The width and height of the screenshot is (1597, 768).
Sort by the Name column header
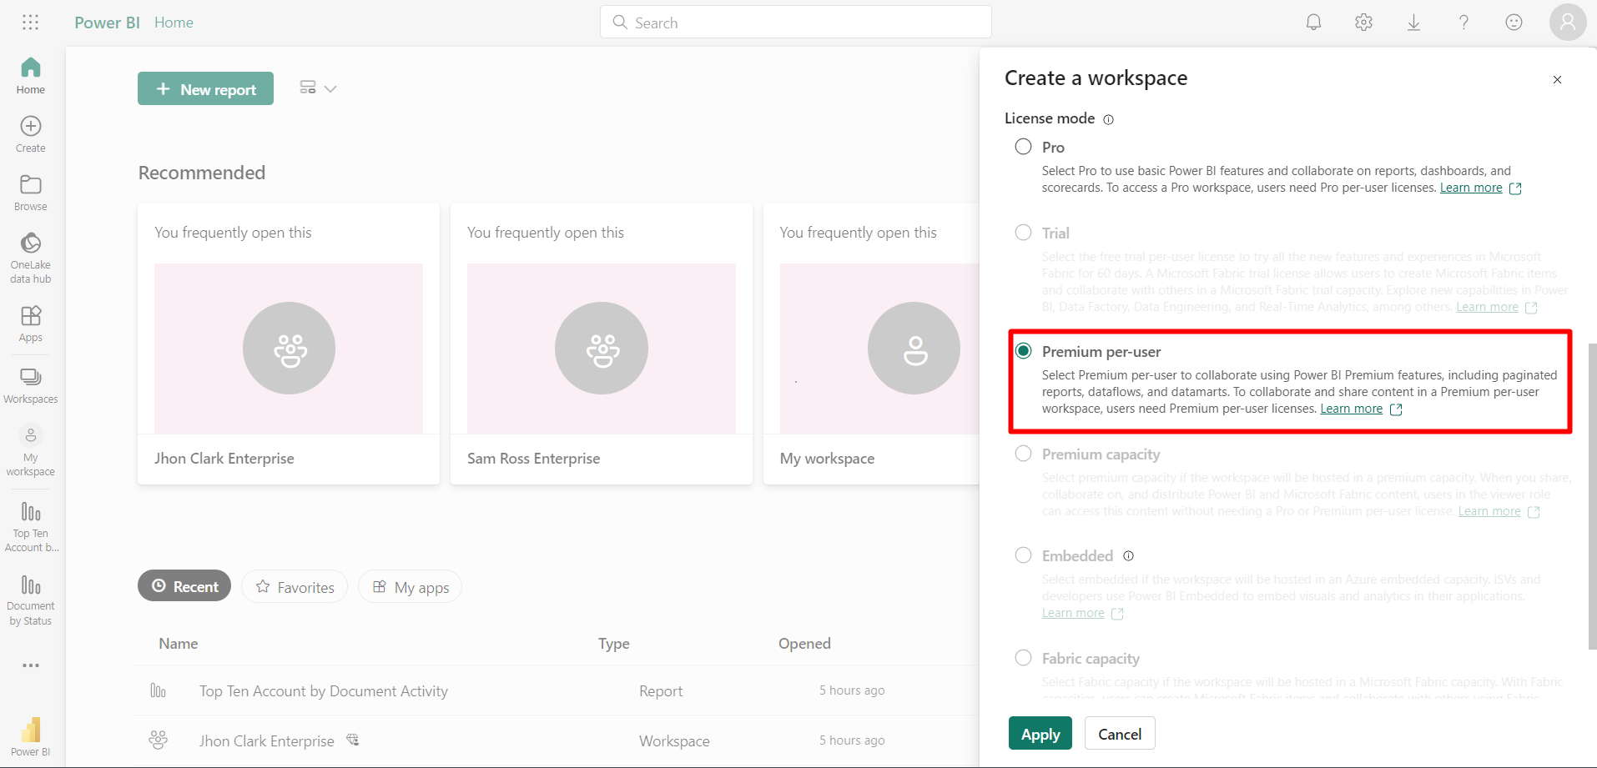[179, 644]
